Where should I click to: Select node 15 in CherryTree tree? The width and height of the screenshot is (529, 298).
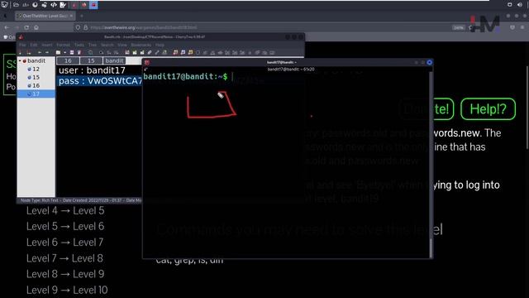36,77
